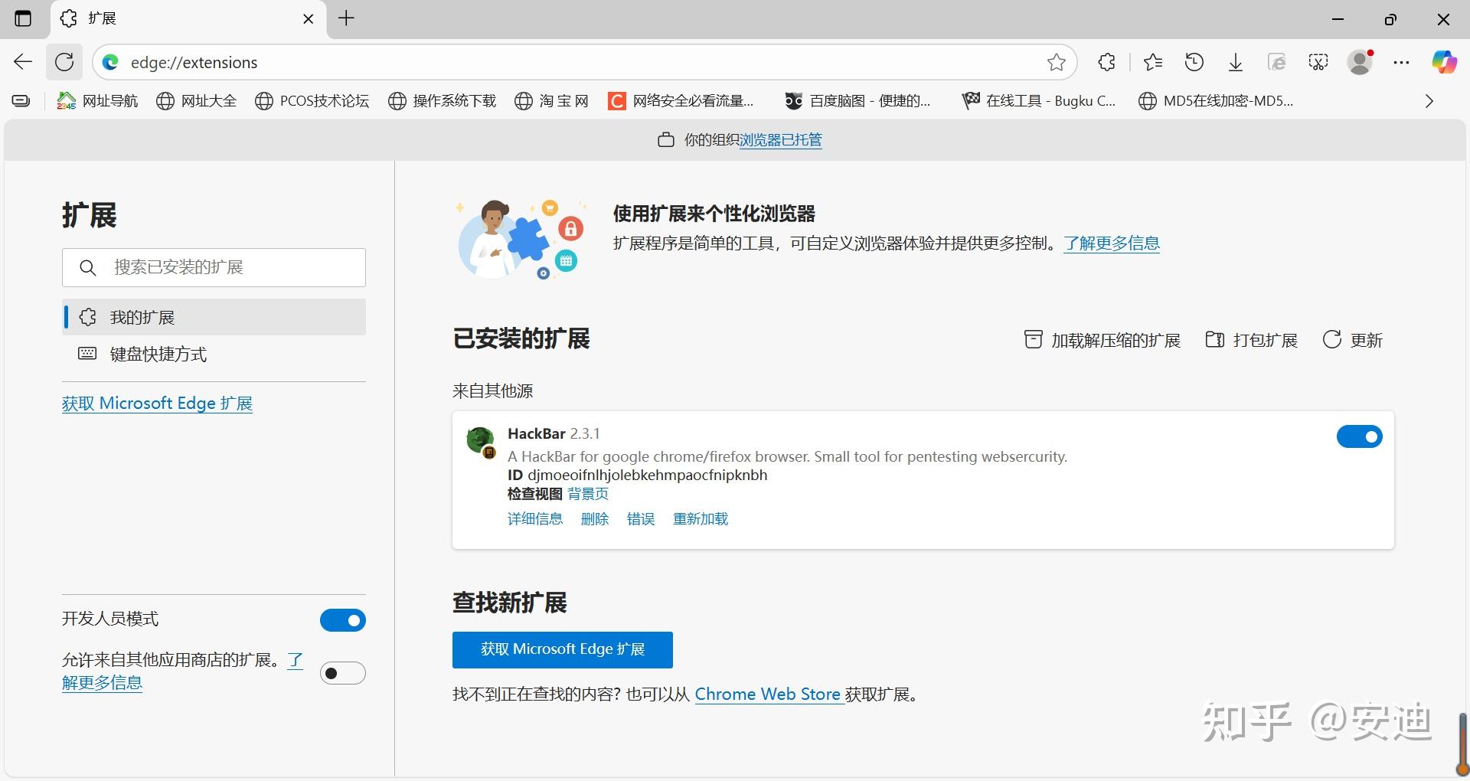Open 键盘快捷方式 in the sidebar
Viewport: 1470px width, 781px height.
pyautogui.click(x=214, y=354)
